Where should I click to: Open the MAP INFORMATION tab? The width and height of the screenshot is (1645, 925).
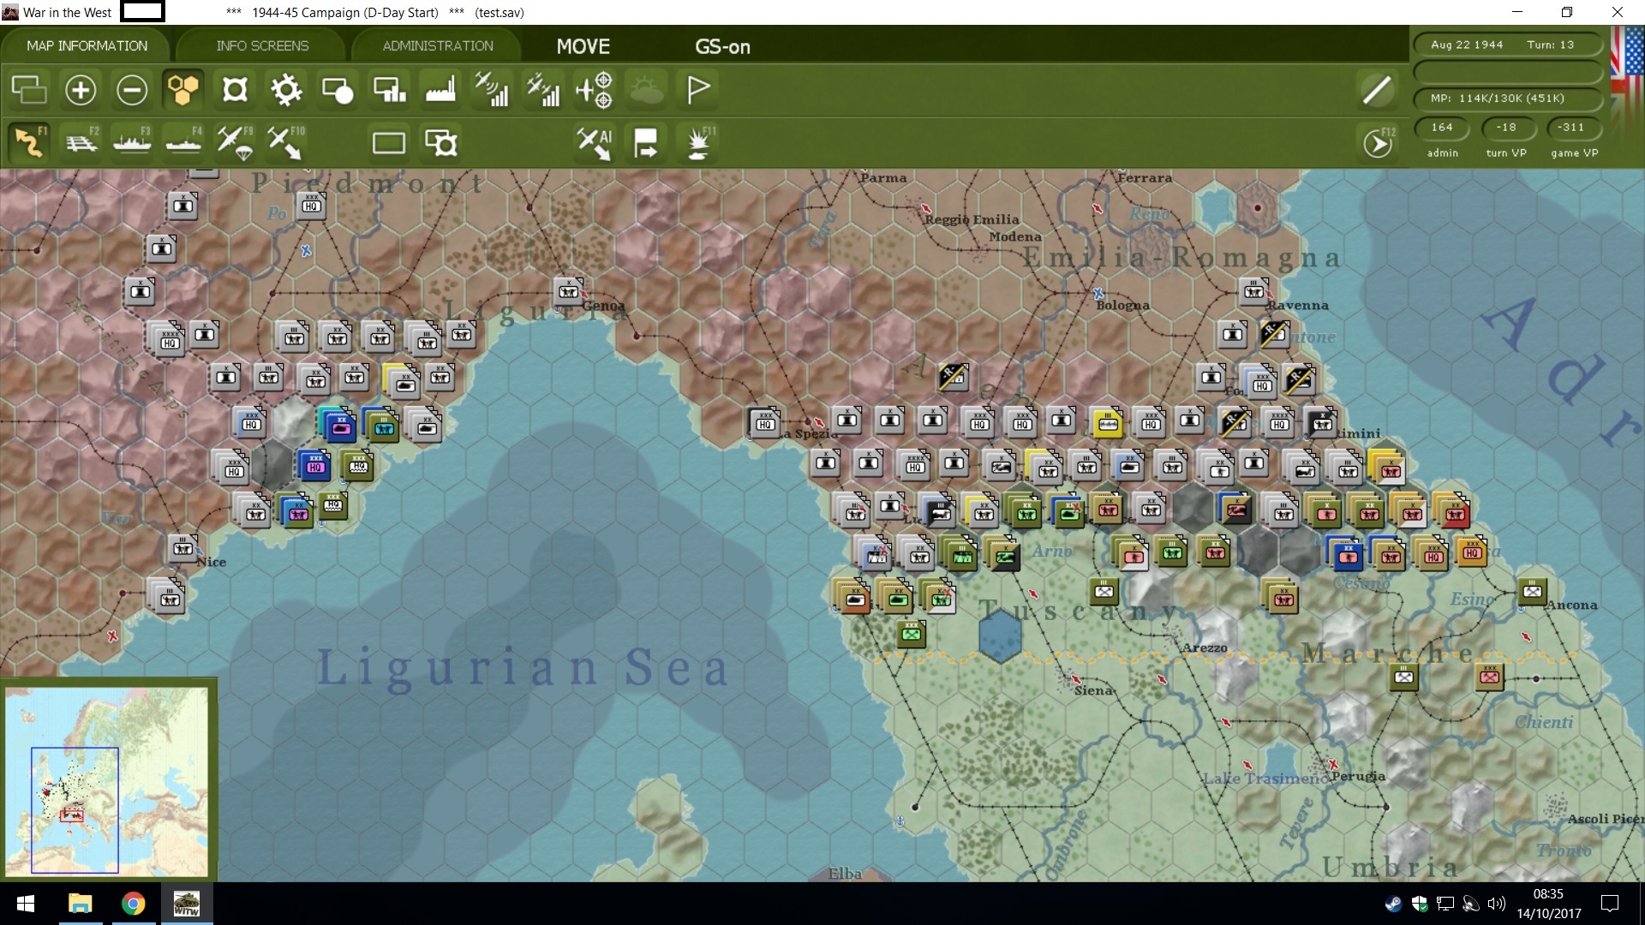[87, 45]
